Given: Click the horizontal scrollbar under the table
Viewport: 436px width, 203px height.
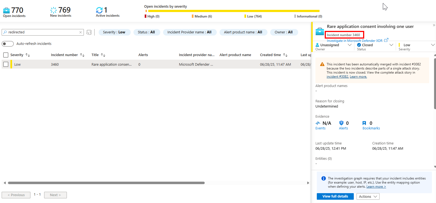Looking at the screenshot, I should 106,183.
